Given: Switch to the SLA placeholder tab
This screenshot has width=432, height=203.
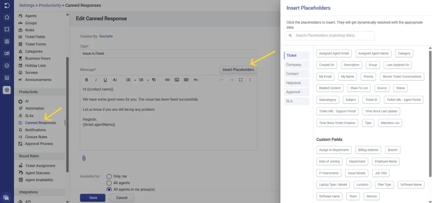Looking at the screenshot, I should (297, 101).
